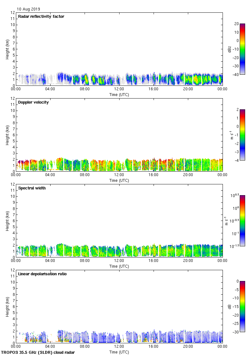Click the 12:00 tick on the reflectivity time axis
The image size is (248, 356).
coord(119,89)
